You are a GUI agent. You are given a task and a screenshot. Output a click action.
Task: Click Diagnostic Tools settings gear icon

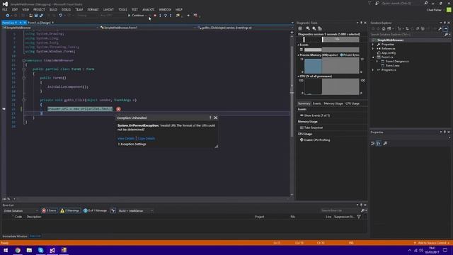click(x=300, y=28)
